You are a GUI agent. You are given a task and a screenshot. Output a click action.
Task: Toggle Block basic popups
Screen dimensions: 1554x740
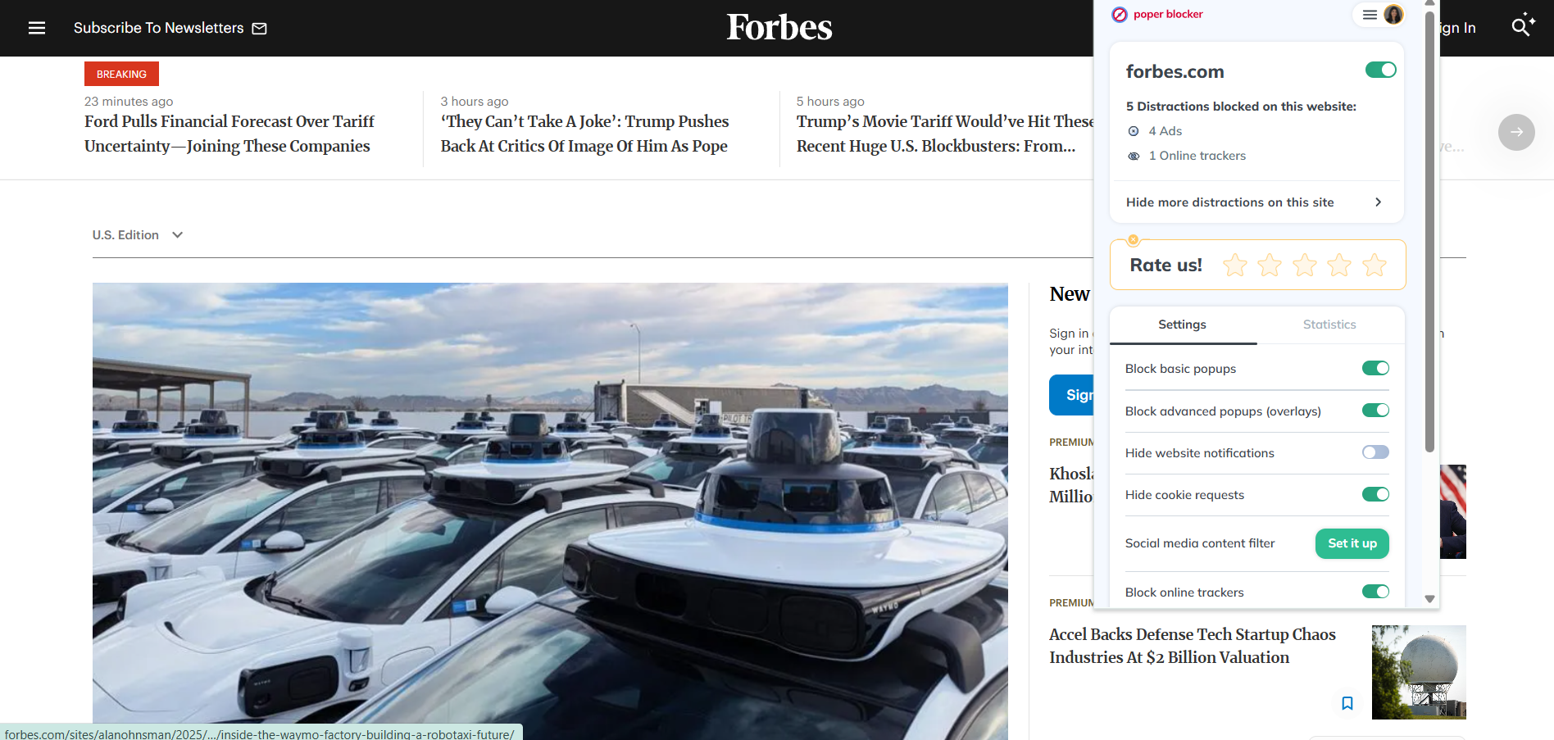tap(1375, 368)
